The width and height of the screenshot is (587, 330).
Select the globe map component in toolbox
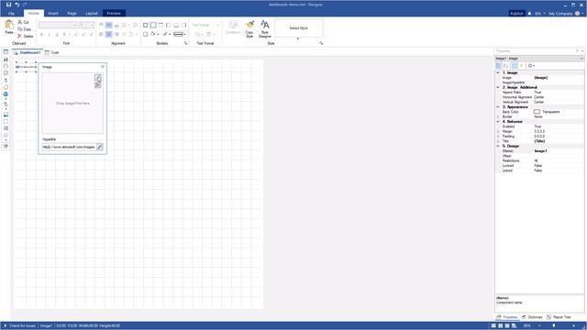click(x=6, y=93)
